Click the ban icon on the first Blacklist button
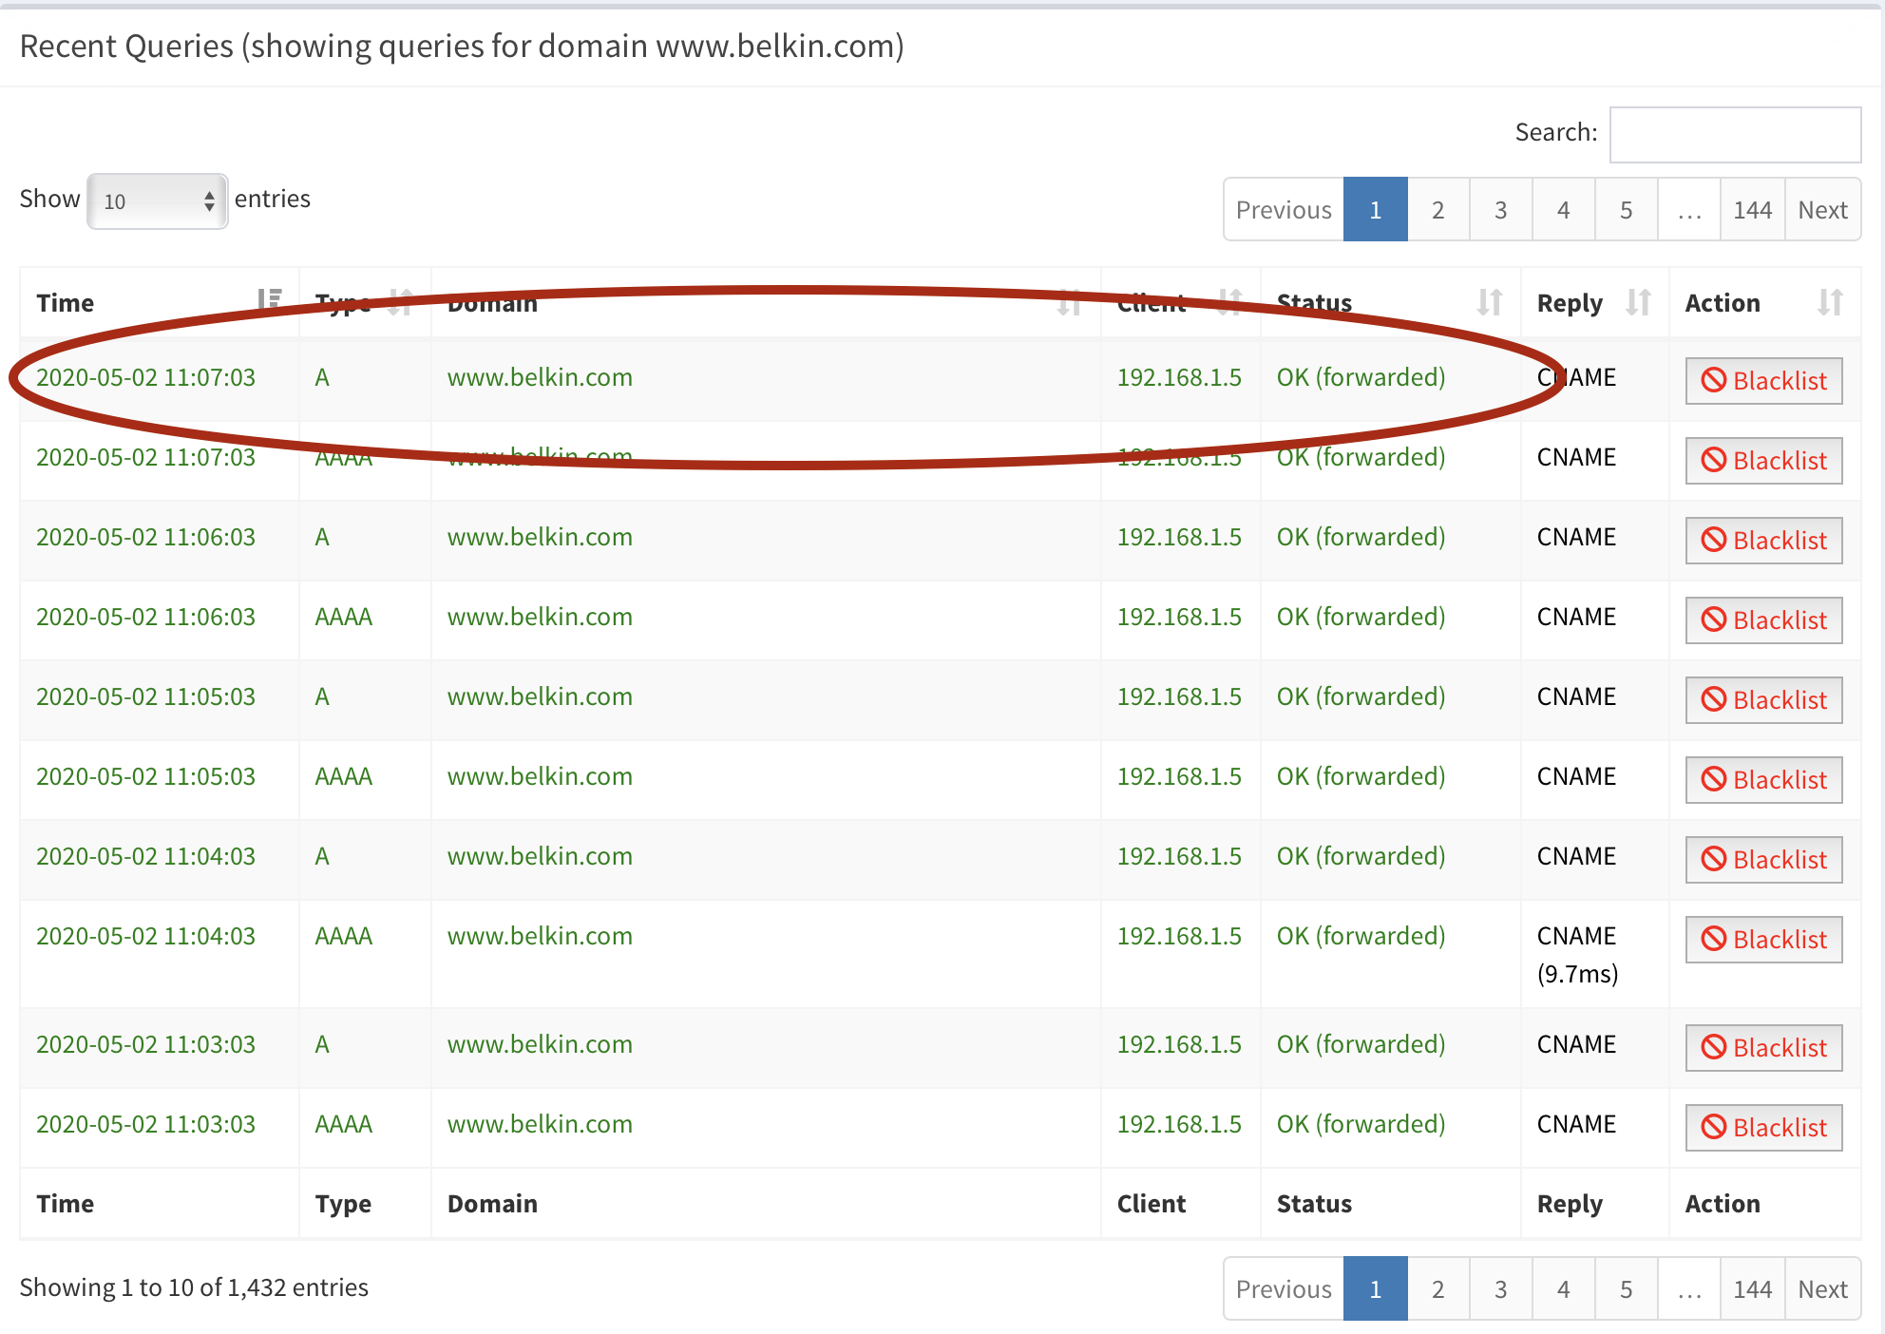 (x=1712, y=379)
